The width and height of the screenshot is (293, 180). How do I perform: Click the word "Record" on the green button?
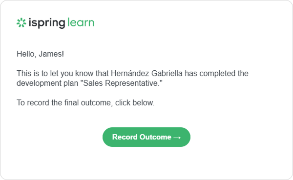pyautogui.click(x=125, y=137)
